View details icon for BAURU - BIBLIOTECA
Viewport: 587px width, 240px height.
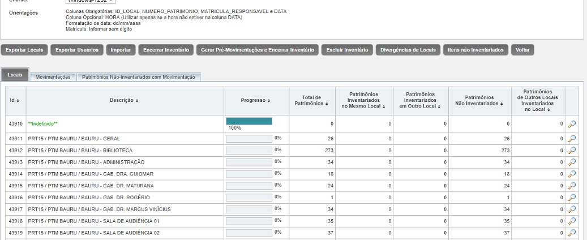pos(572,150)
